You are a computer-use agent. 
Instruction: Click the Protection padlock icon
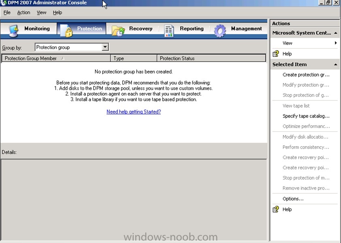pos(66,31)
